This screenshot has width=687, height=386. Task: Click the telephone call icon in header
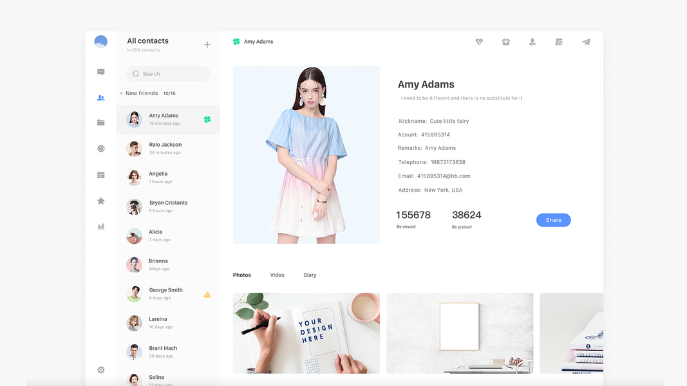[x=505, y=42]
